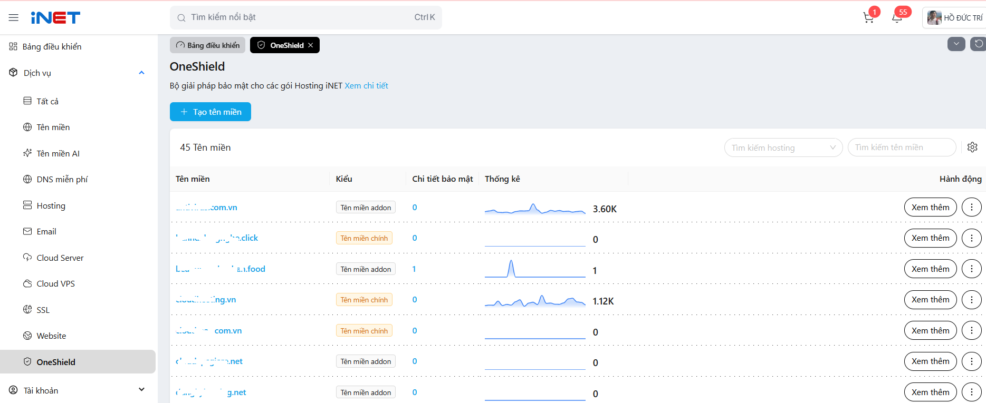The height and width of the screenshot is (403, 986).
Task: Click the Tên miền addon tag for .food
Action: tap(366, 269)
